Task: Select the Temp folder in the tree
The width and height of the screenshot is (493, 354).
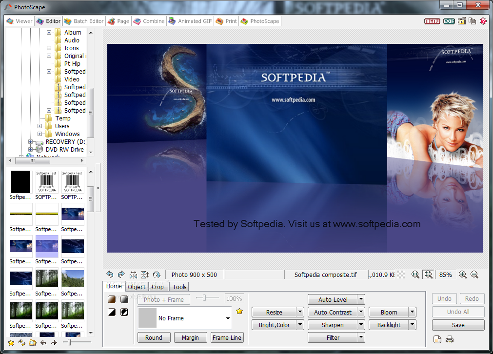Action: pyautogui.click(x=63, y=118)
